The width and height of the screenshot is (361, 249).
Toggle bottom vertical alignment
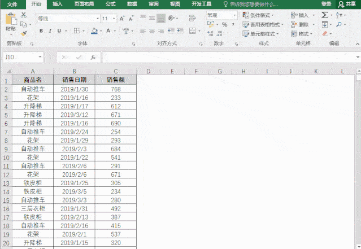click(x=161, y=19)
